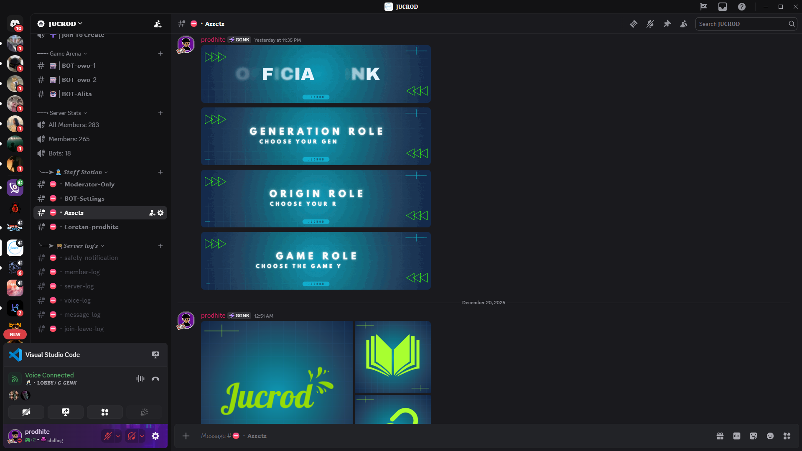Image resolution: width=802 pixels, height=451 pixels.
Task: Open audio output options arrow
Action: pyautogui.click(x=142, y=436)
